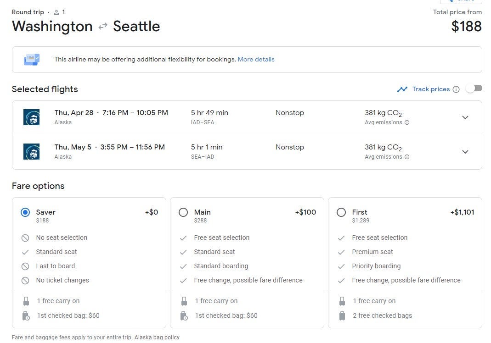Enable the Track prices toggle

click(474, 89)
